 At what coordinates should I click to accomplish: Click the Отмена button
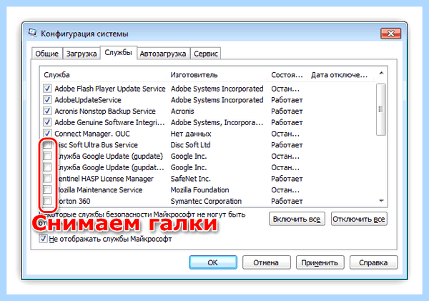(266, 262)
